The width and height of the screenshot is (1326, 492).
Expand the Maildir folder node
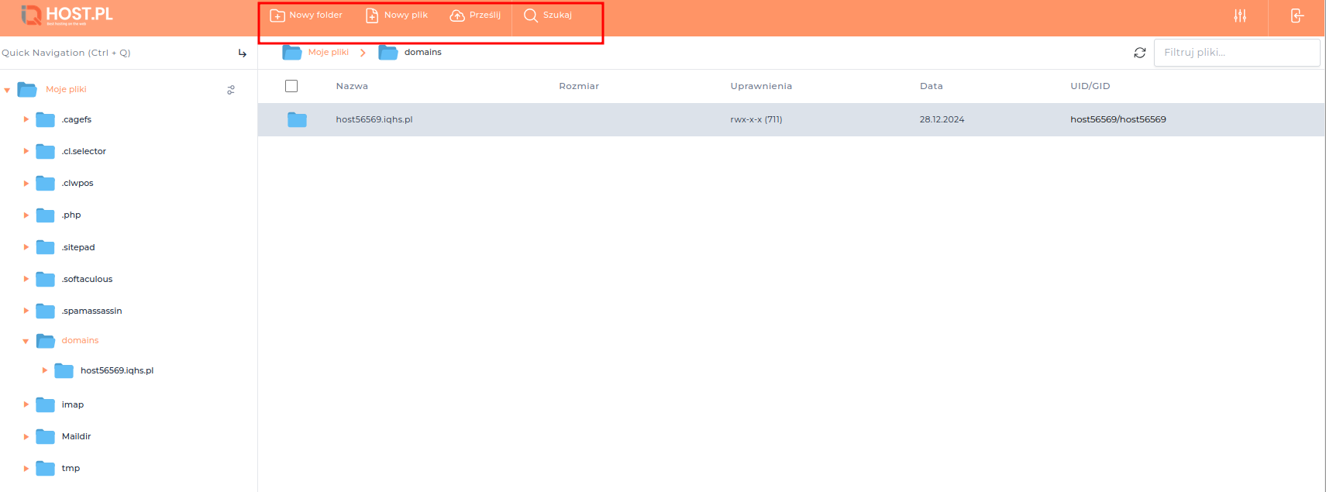click(x=26, y=437)
